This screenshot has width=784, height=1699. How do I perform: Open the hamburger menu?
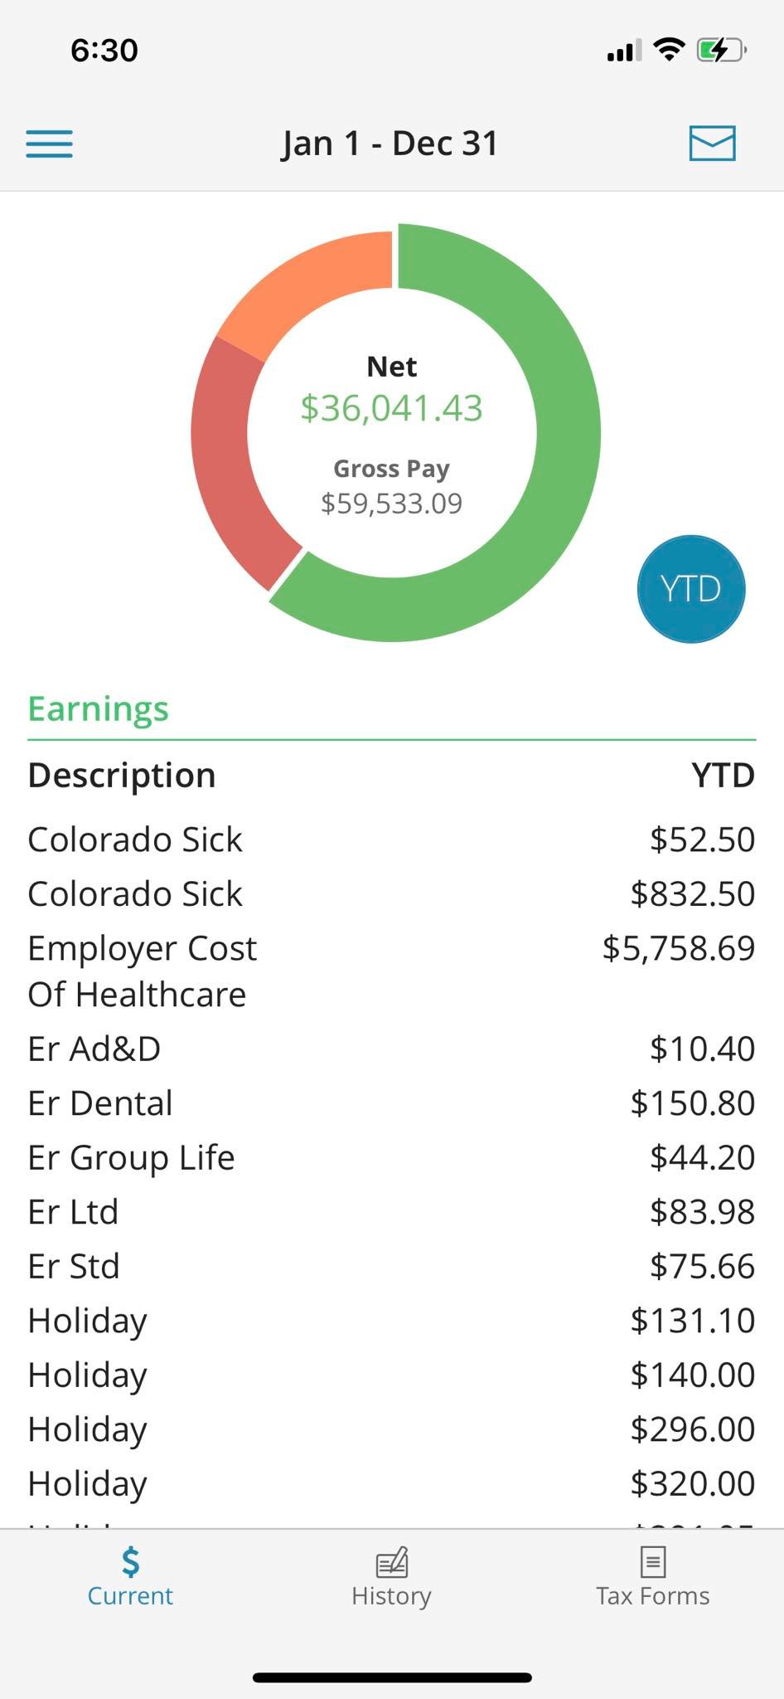pyautogui.click(x=49, y=144)
